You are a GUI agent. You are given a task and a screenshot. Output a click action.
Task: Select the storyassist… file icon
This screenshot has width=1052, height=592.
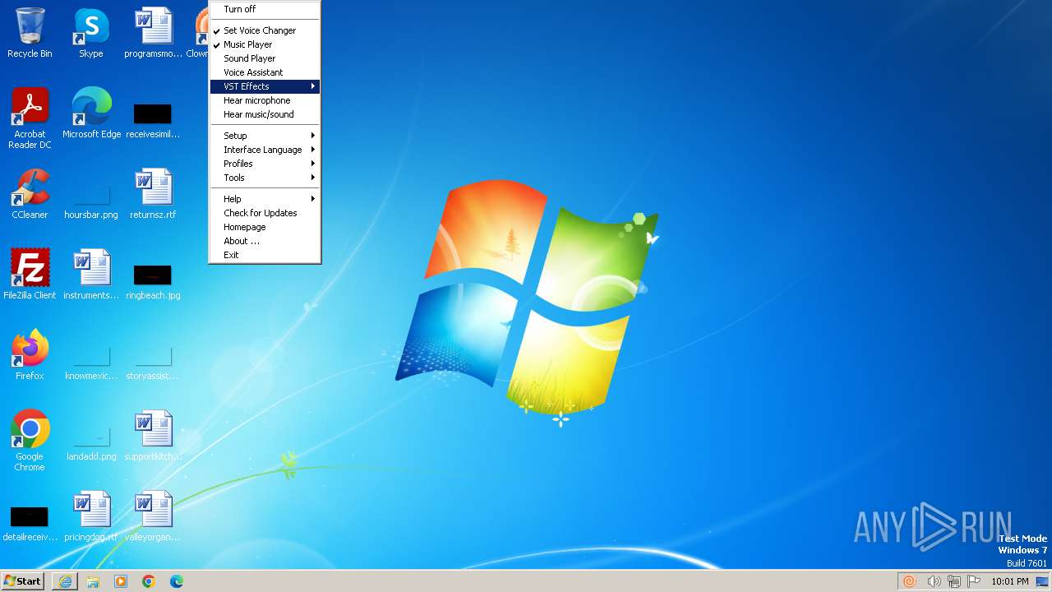click(x=153, y=362)
